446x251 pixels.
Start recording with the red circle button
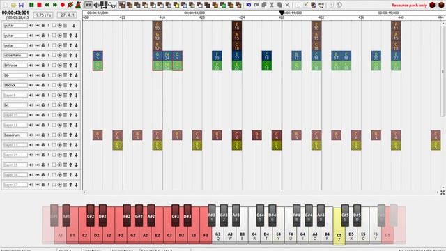(63, 5)
